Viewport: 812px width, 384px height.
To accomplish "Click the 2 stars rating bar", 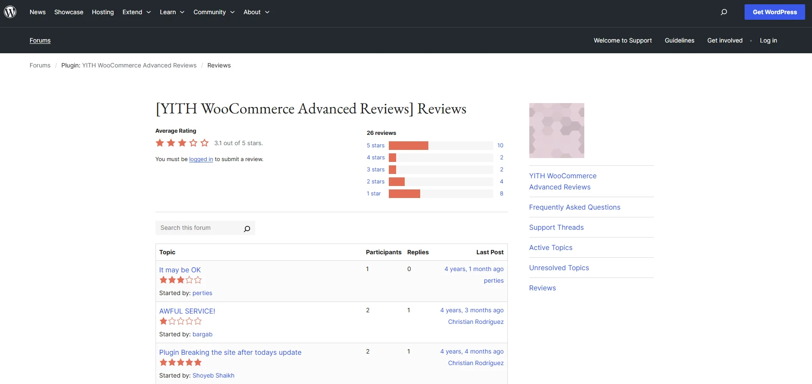I will pyautogui.click(x=441, y=182).
